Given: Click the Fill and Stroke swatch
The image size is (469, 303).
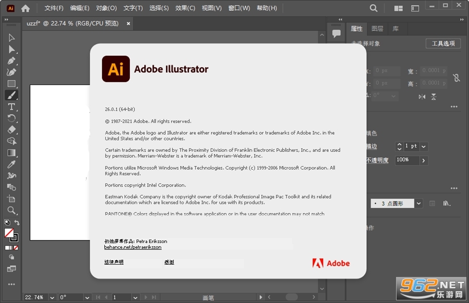Looking at the screenshot, I should click(11, 235).
